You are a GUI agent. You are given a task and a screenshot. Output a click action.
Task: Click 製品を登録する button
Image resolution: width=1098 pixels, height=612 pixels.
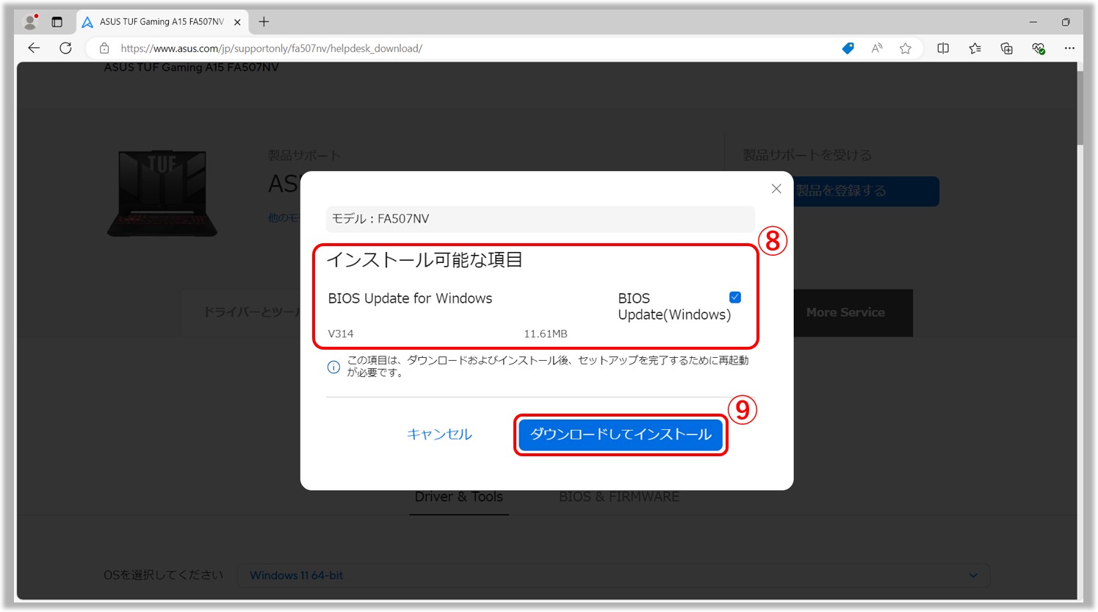[x=866, y=191]
